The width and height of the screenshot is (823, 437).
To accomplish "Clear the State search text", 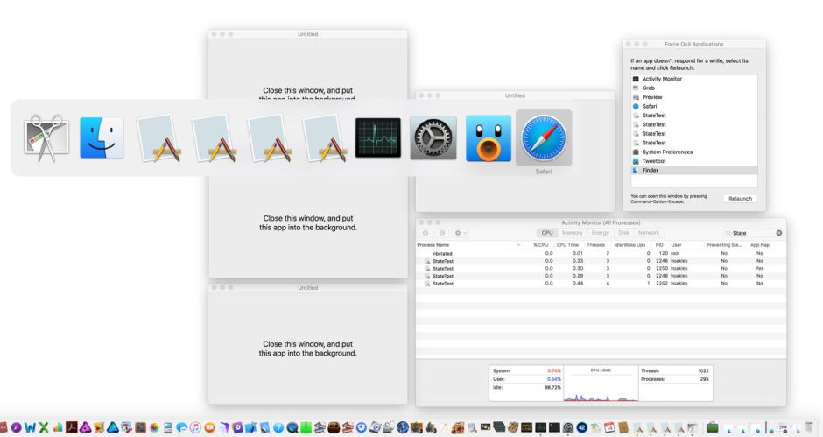I will [x=779, y=233].
